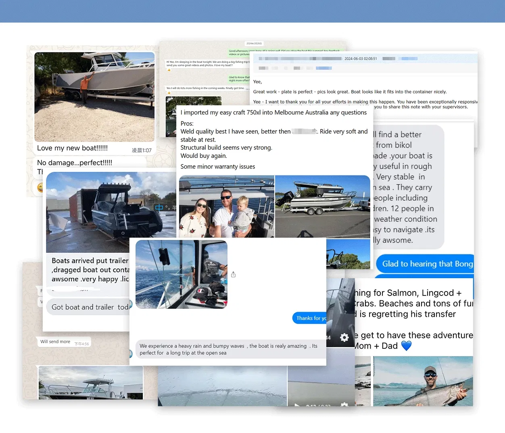
Task: Click the gear icon on the dark boat video
Action: [344, 337]
